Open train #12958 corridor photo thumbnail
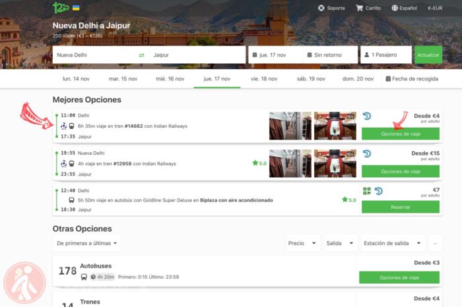The width and height of the screenshot is (462, 307). click(x=290, y=163)
